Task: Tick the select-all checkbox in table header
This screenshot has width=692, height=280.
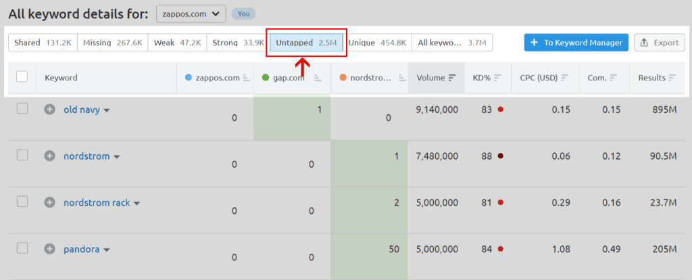Action: [x=22, y=77]
